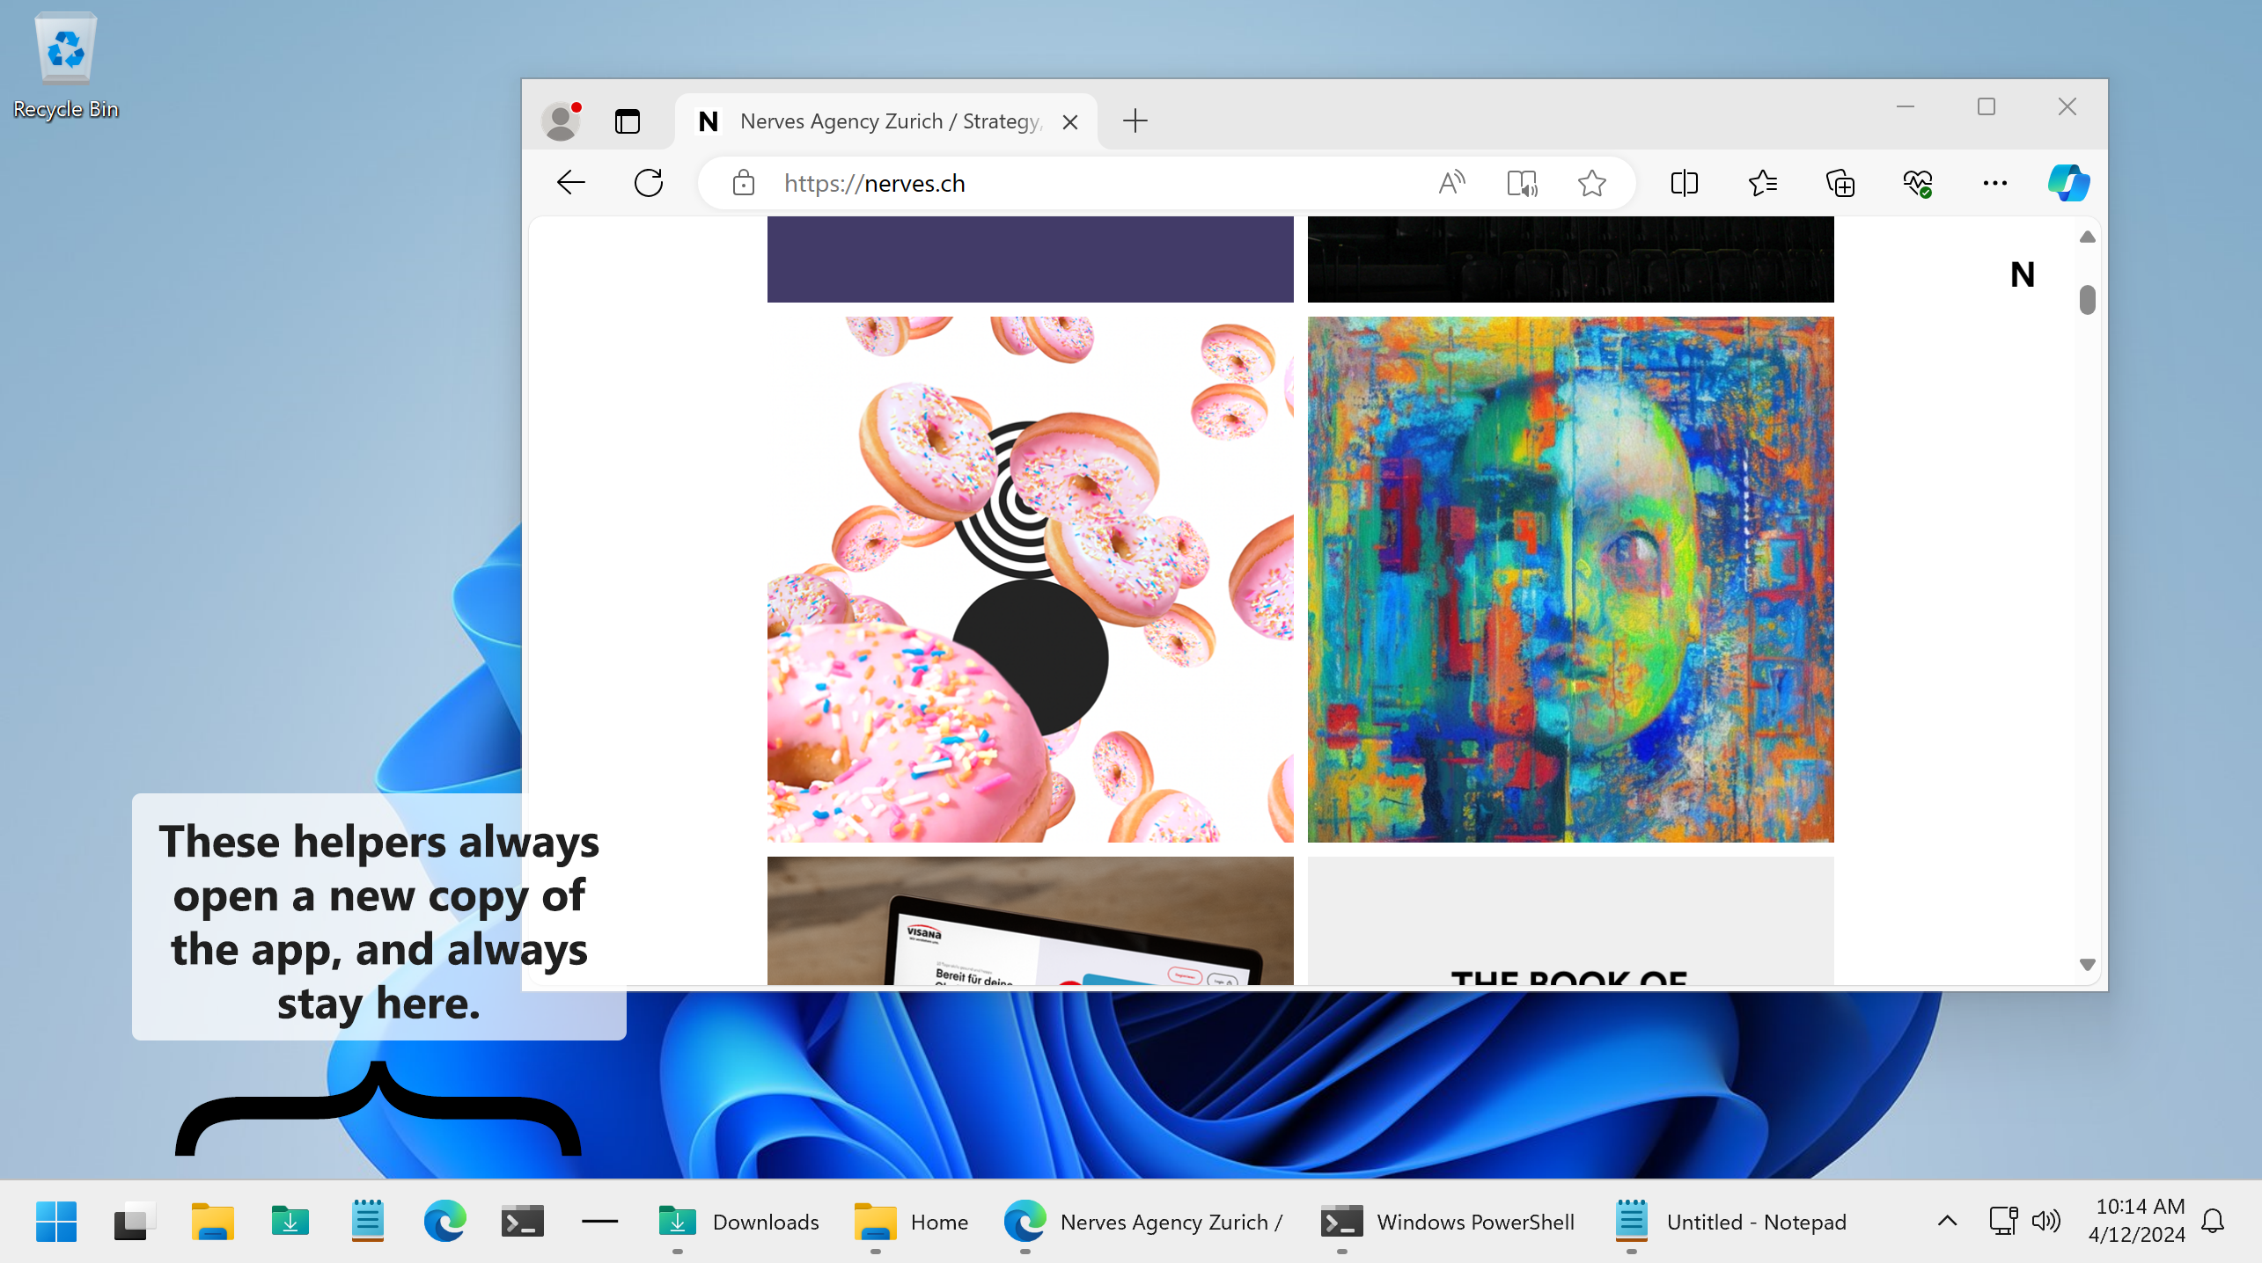The width and height of the screenshot is (2262, 1263).
Task: Click the scroll down arrow
Action: click(x=2087, y=965)
